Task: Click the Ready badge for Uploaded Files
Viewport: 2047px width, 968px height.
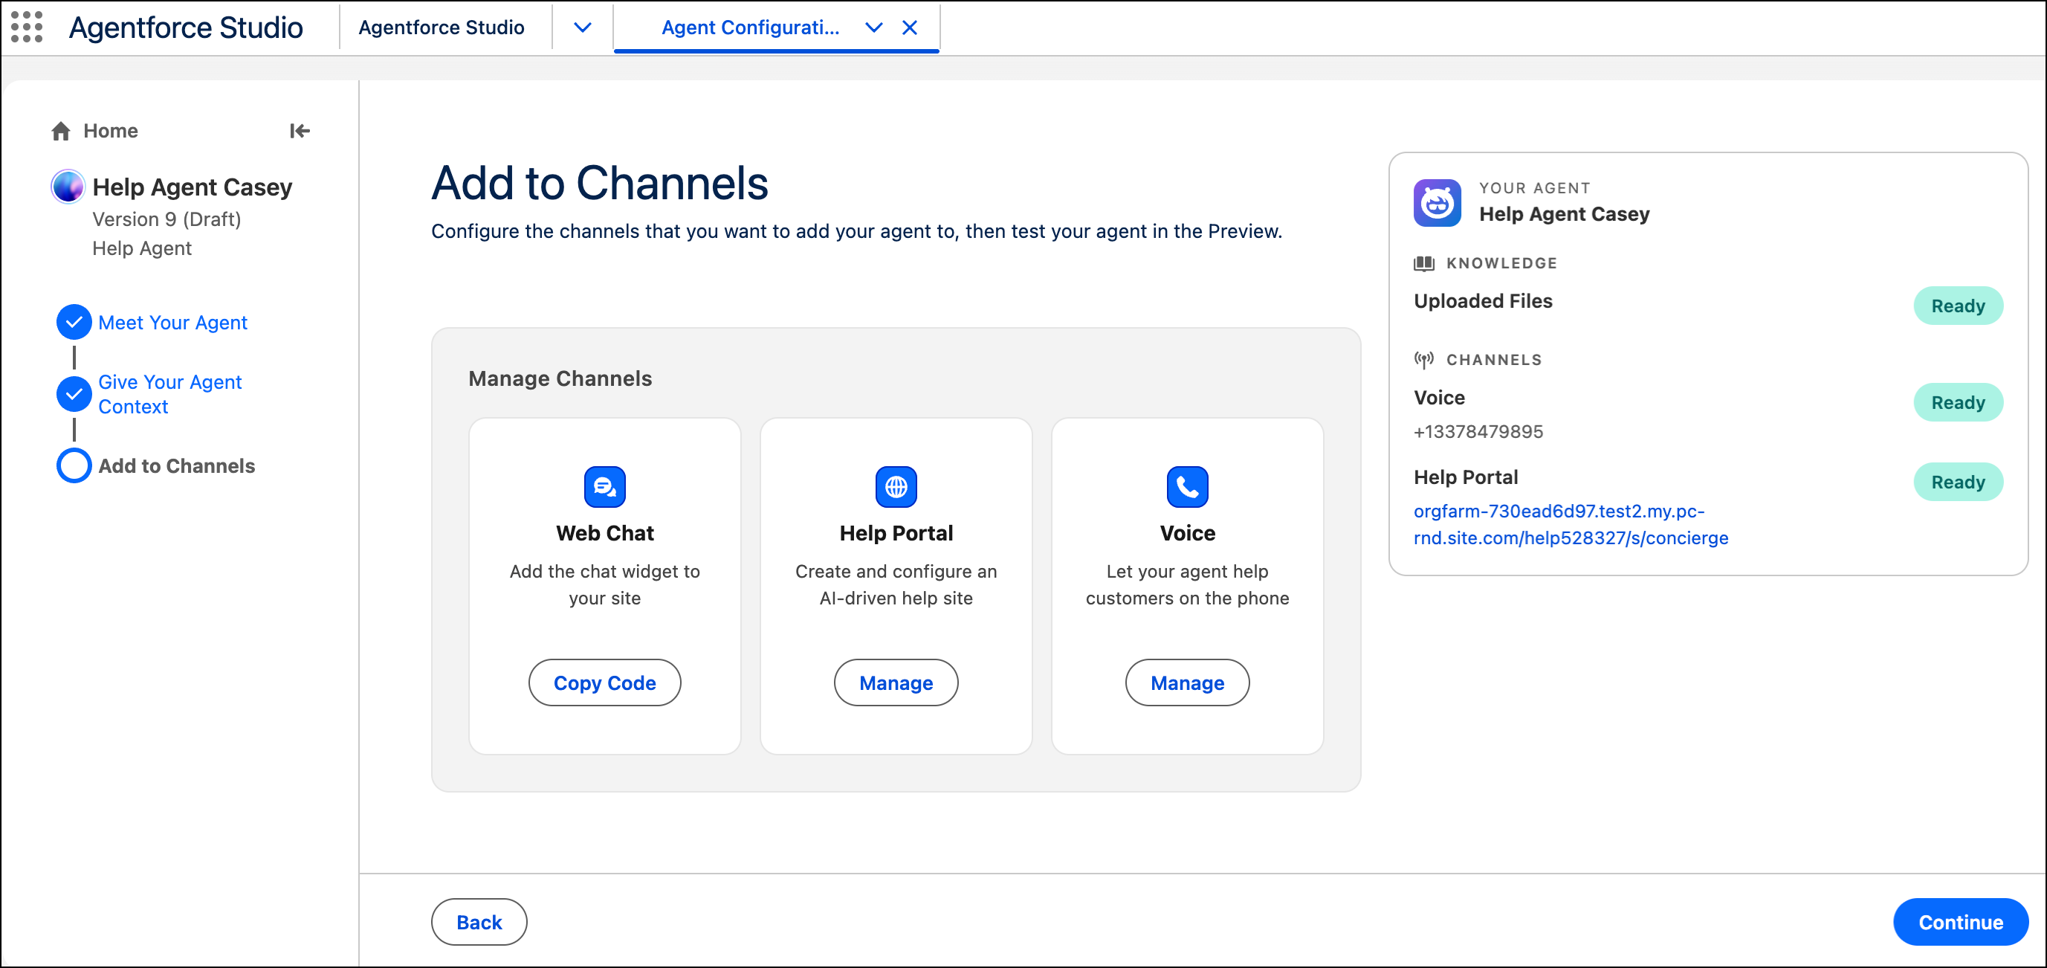Action: [x=1958, y=306]
